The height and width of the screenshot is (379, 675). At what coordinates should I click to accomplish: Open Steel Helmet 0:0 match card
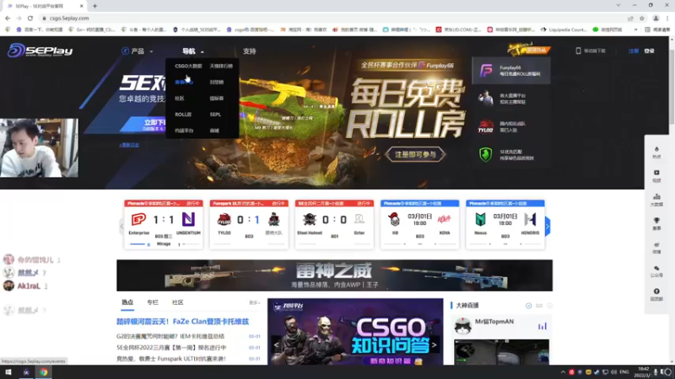coord(334,224)
